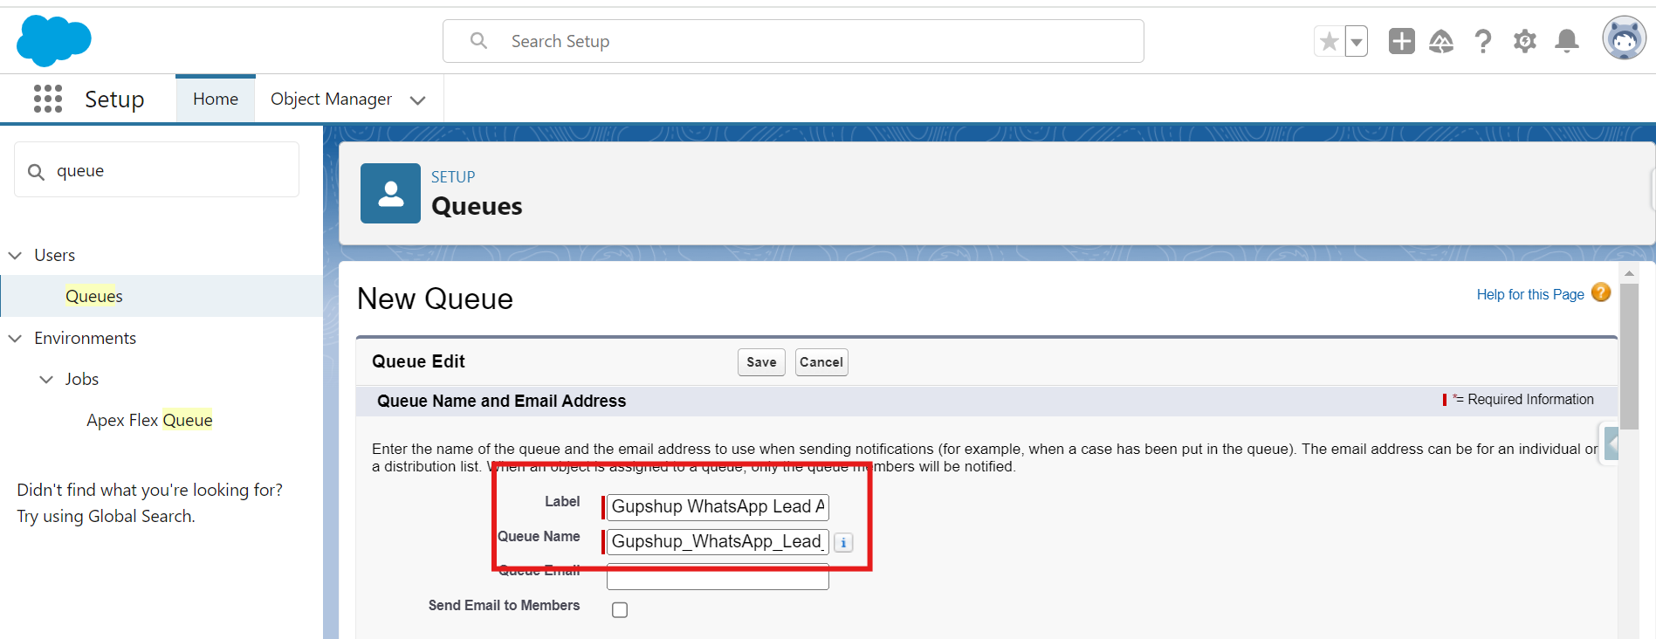Click the side panel collapse arrow tab
Image resolution: width=1656 pixels, height=639 pixels.
tap(1611, 444)
